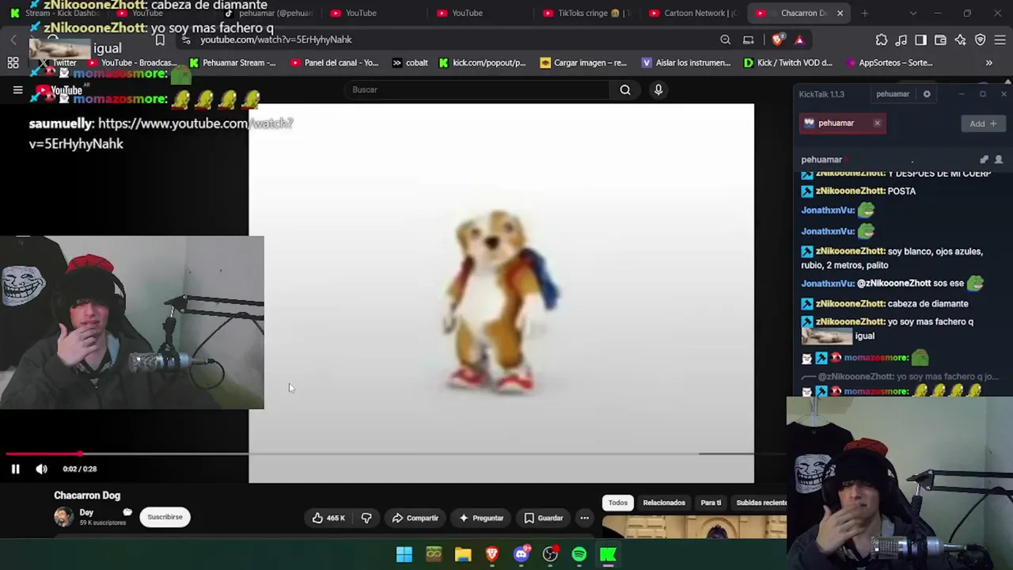Switch to the Cartoon Network browser tab
The image size is (1013, 570).
[x=692, y=13]
